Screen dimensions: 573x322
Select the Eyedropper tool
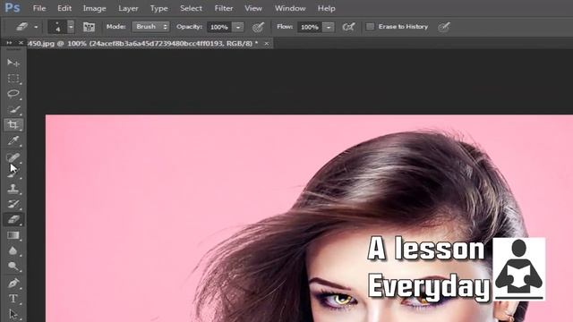pos(13,140)
